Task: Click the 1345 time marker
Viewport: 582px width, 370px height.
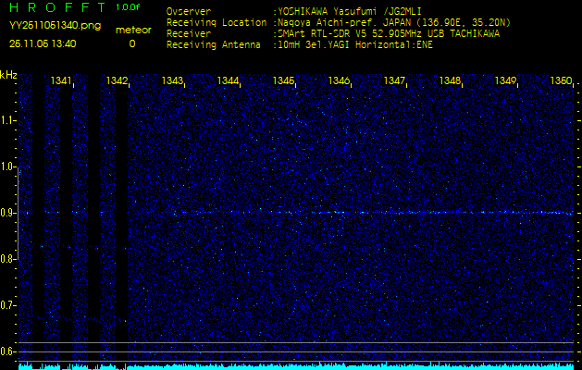Action: [283, 81]
